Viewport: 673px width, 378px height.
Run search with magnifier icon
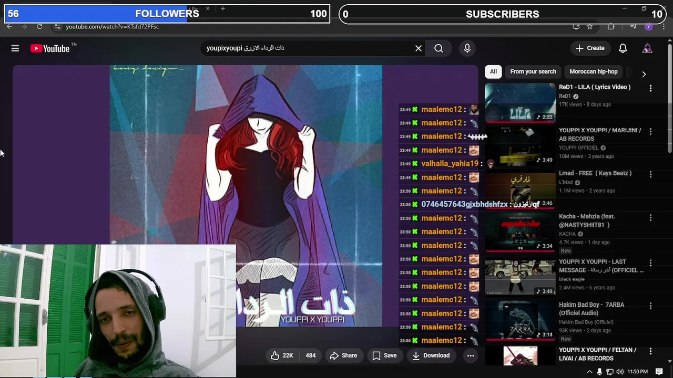[x=439, y=48]
